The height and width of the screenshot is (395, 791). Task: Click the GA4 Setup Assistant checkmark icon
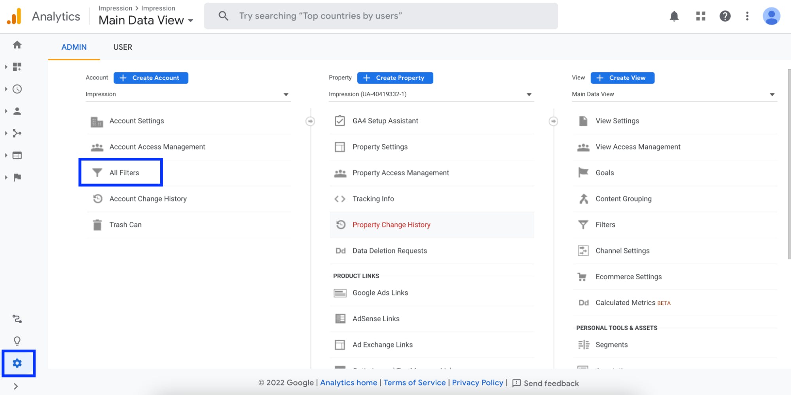pyautogui.click(x=340, y=121)
